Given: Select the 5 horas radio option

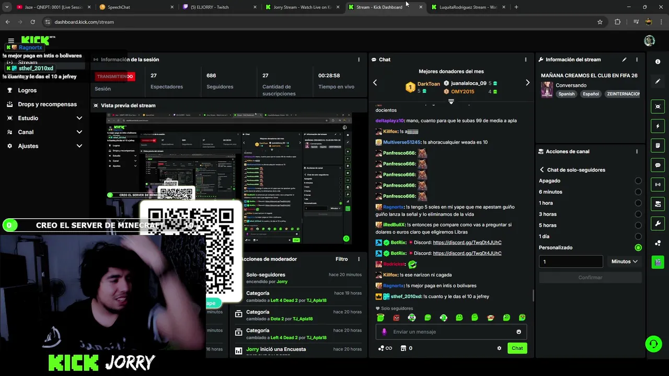Looking at the screenshot, I should [x=638, y=226].
